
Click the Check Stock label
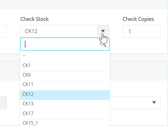click(34, 19)
